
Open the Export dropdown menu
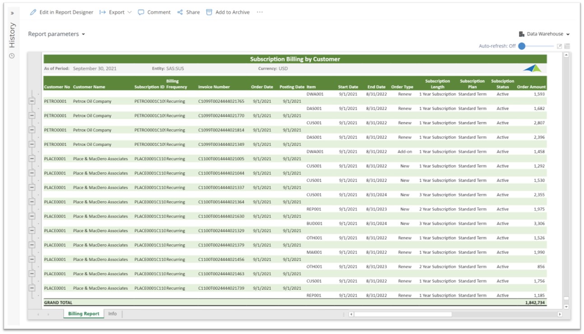coord(116,13)
